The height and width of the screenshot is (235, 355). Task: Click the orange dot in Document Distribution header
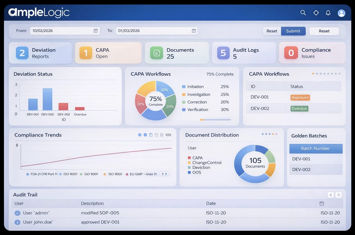pos(273,134)
